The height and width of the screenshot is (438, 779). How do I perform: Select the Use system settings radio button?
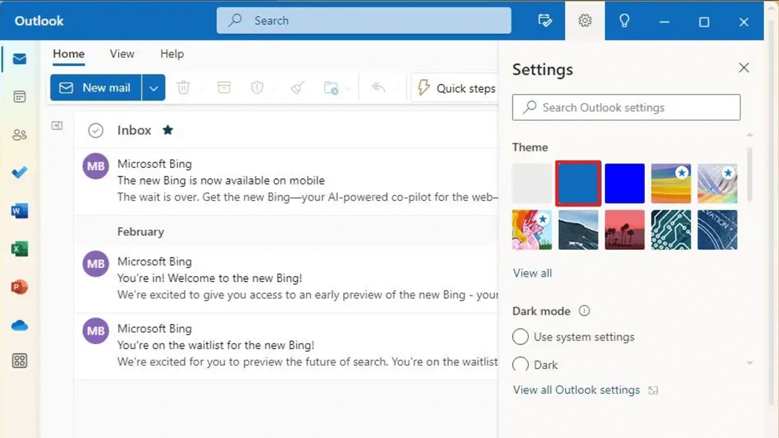click(x=521, y=337)
